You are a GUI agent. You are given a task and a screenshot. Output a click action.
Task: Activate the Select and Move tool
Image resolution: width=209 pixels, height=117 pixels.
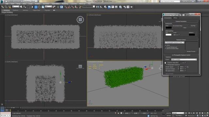(36, 7)
